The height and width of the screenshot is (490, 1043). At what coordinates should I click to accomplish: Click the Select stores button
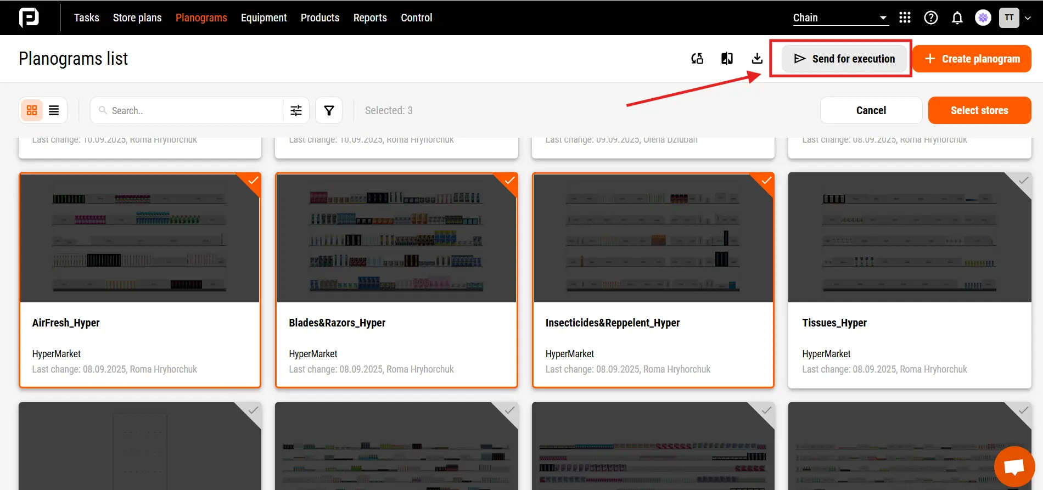pos(979,110)
